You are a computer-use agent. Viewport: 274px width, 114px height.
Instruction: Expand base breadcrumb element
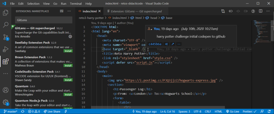(x=167, y=18)
